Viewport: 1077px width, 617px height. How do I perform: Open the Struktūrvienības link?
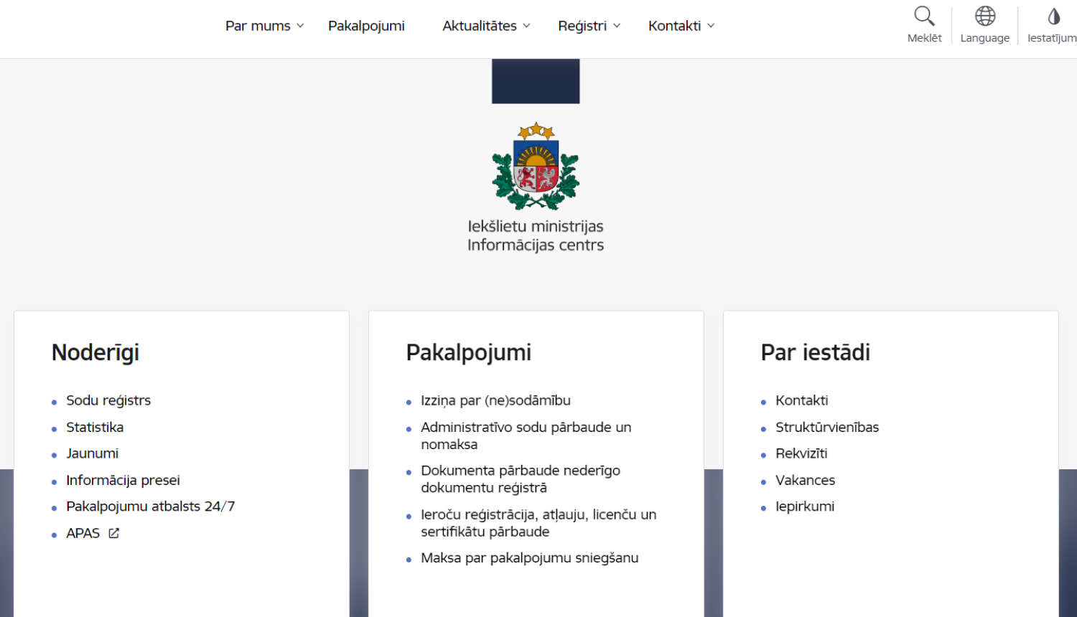827,427
